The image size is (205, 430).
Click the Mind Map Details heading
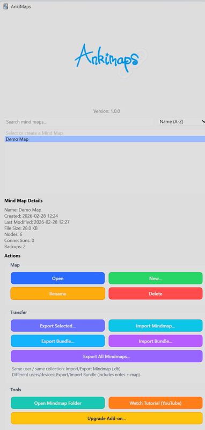[x=24, y=200]
